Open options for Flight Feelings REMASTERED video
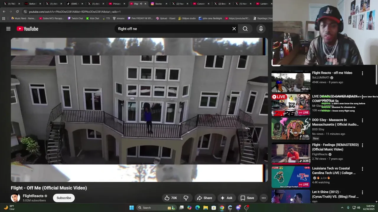Image resolution: width=378 pixels, height=212 pixels. [x=362, y=145]
